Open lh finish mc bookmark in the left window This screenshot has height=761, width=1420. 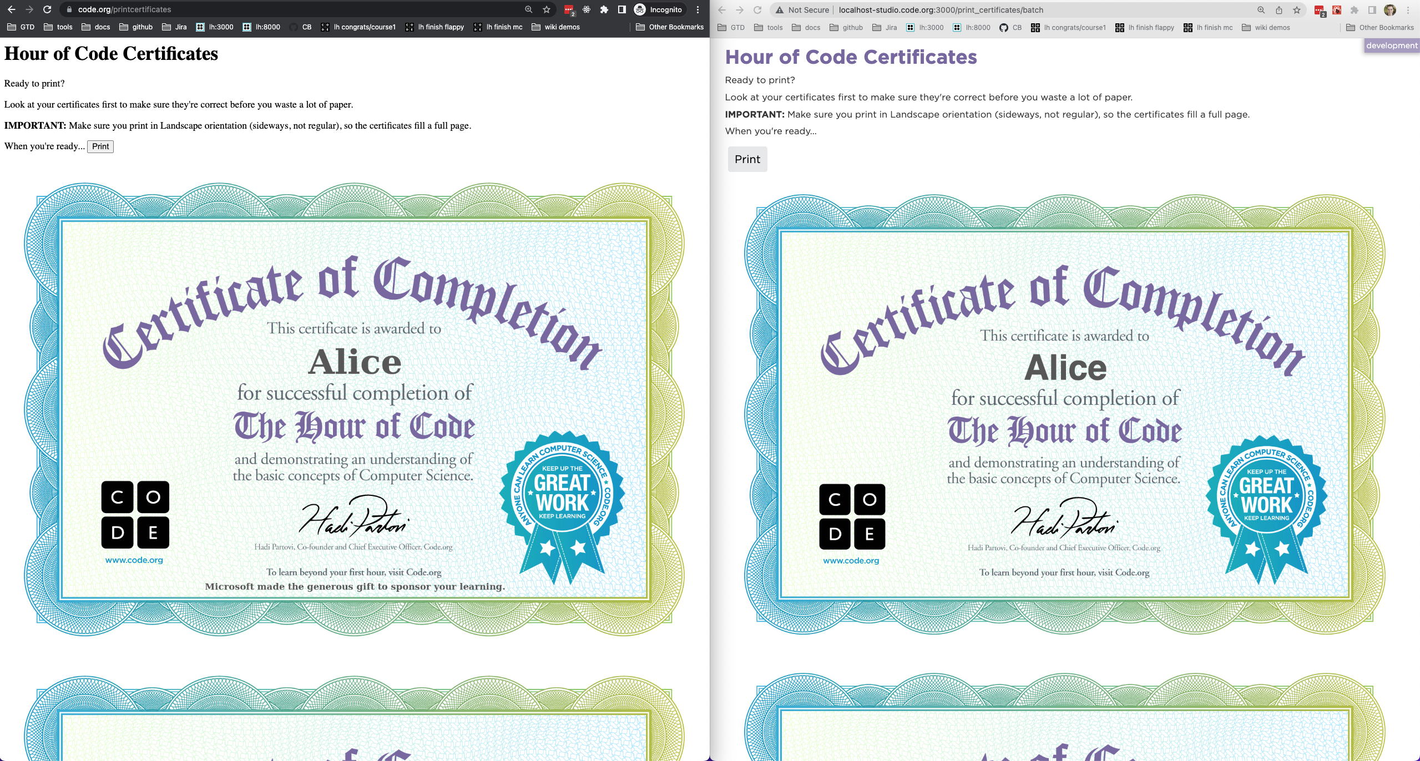tap(499, 27)
